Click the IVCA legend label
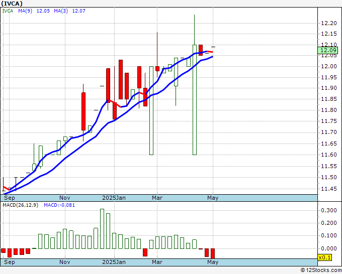The height and width of the screenshot is (274, 342). click(8, 11)
